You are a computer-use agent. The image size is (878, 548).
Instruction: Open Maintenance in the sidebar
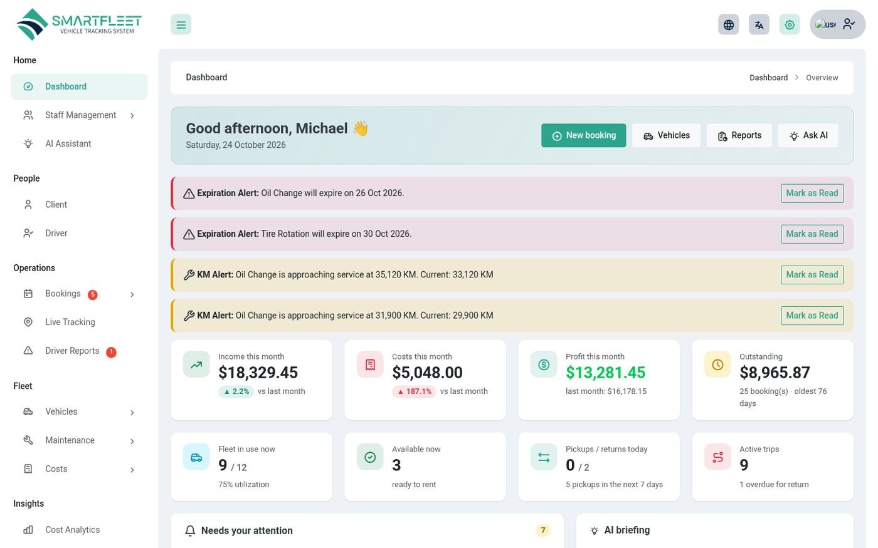79,440
